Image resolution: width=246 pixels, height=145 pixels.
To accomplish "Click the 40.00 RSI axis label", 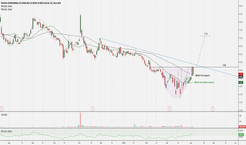I will click(x=241, y=137).
